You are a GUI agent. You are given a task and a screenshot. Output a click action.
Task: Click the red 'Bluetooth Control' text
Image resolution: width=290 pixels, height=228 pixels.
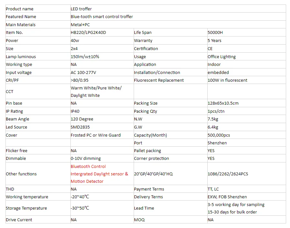[88, 167]
